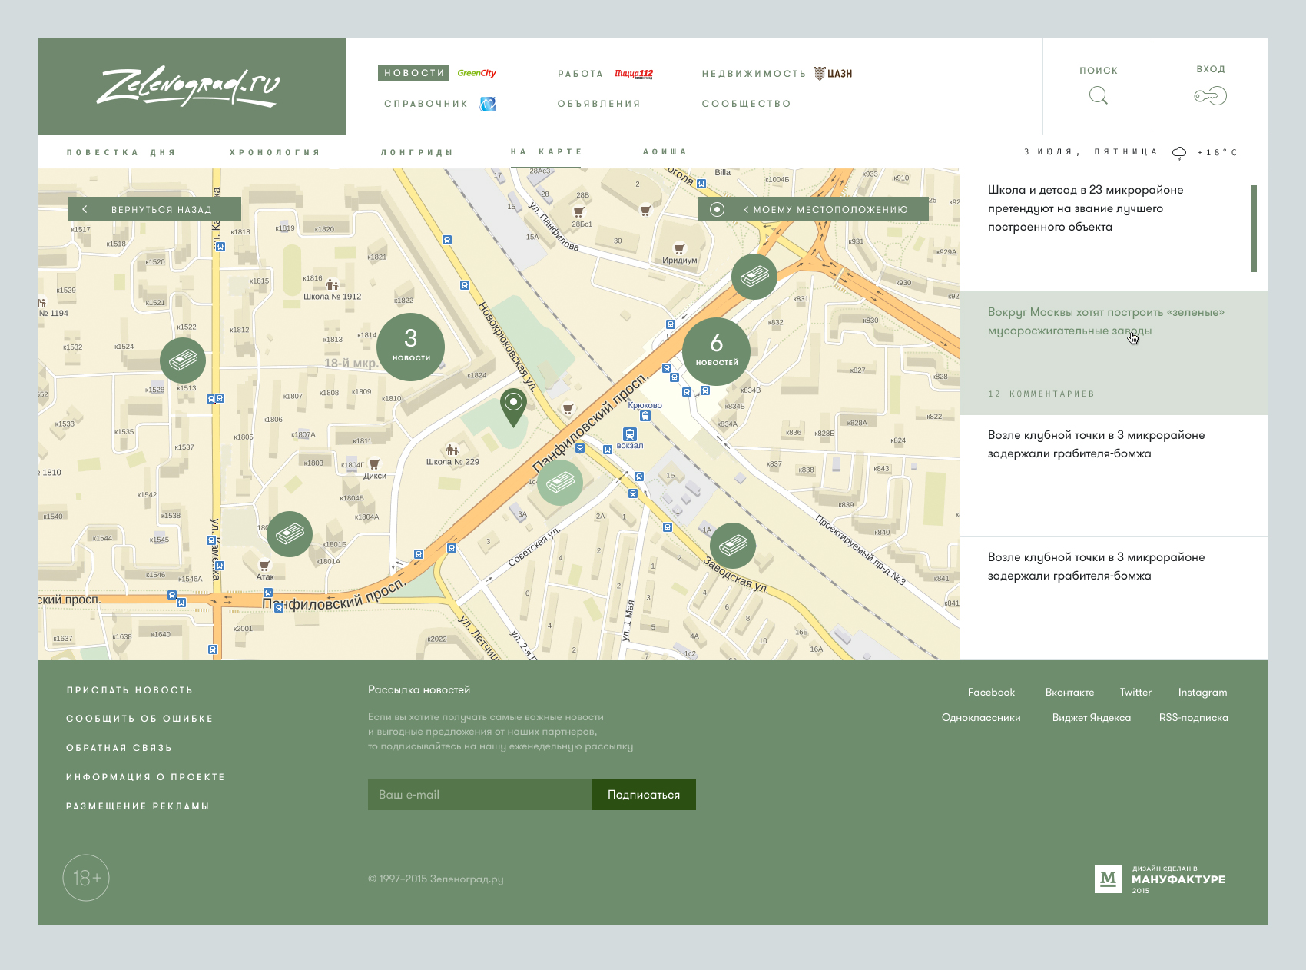This screenshot has height=970, width=1306.
Task: Open the Недвижимость menu section
Action: tap(754, 74)
